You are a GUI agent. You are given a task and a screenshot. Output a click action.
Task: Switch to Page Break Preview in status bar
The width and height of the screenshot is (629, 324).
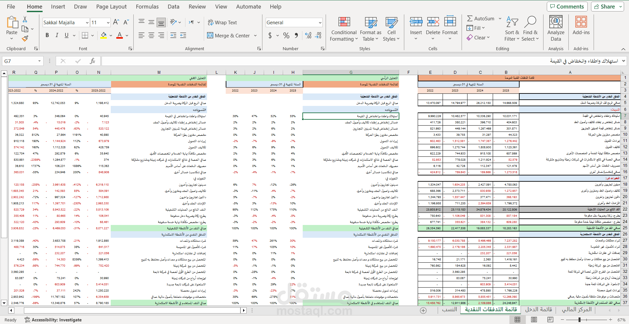[x=550, y=319]
